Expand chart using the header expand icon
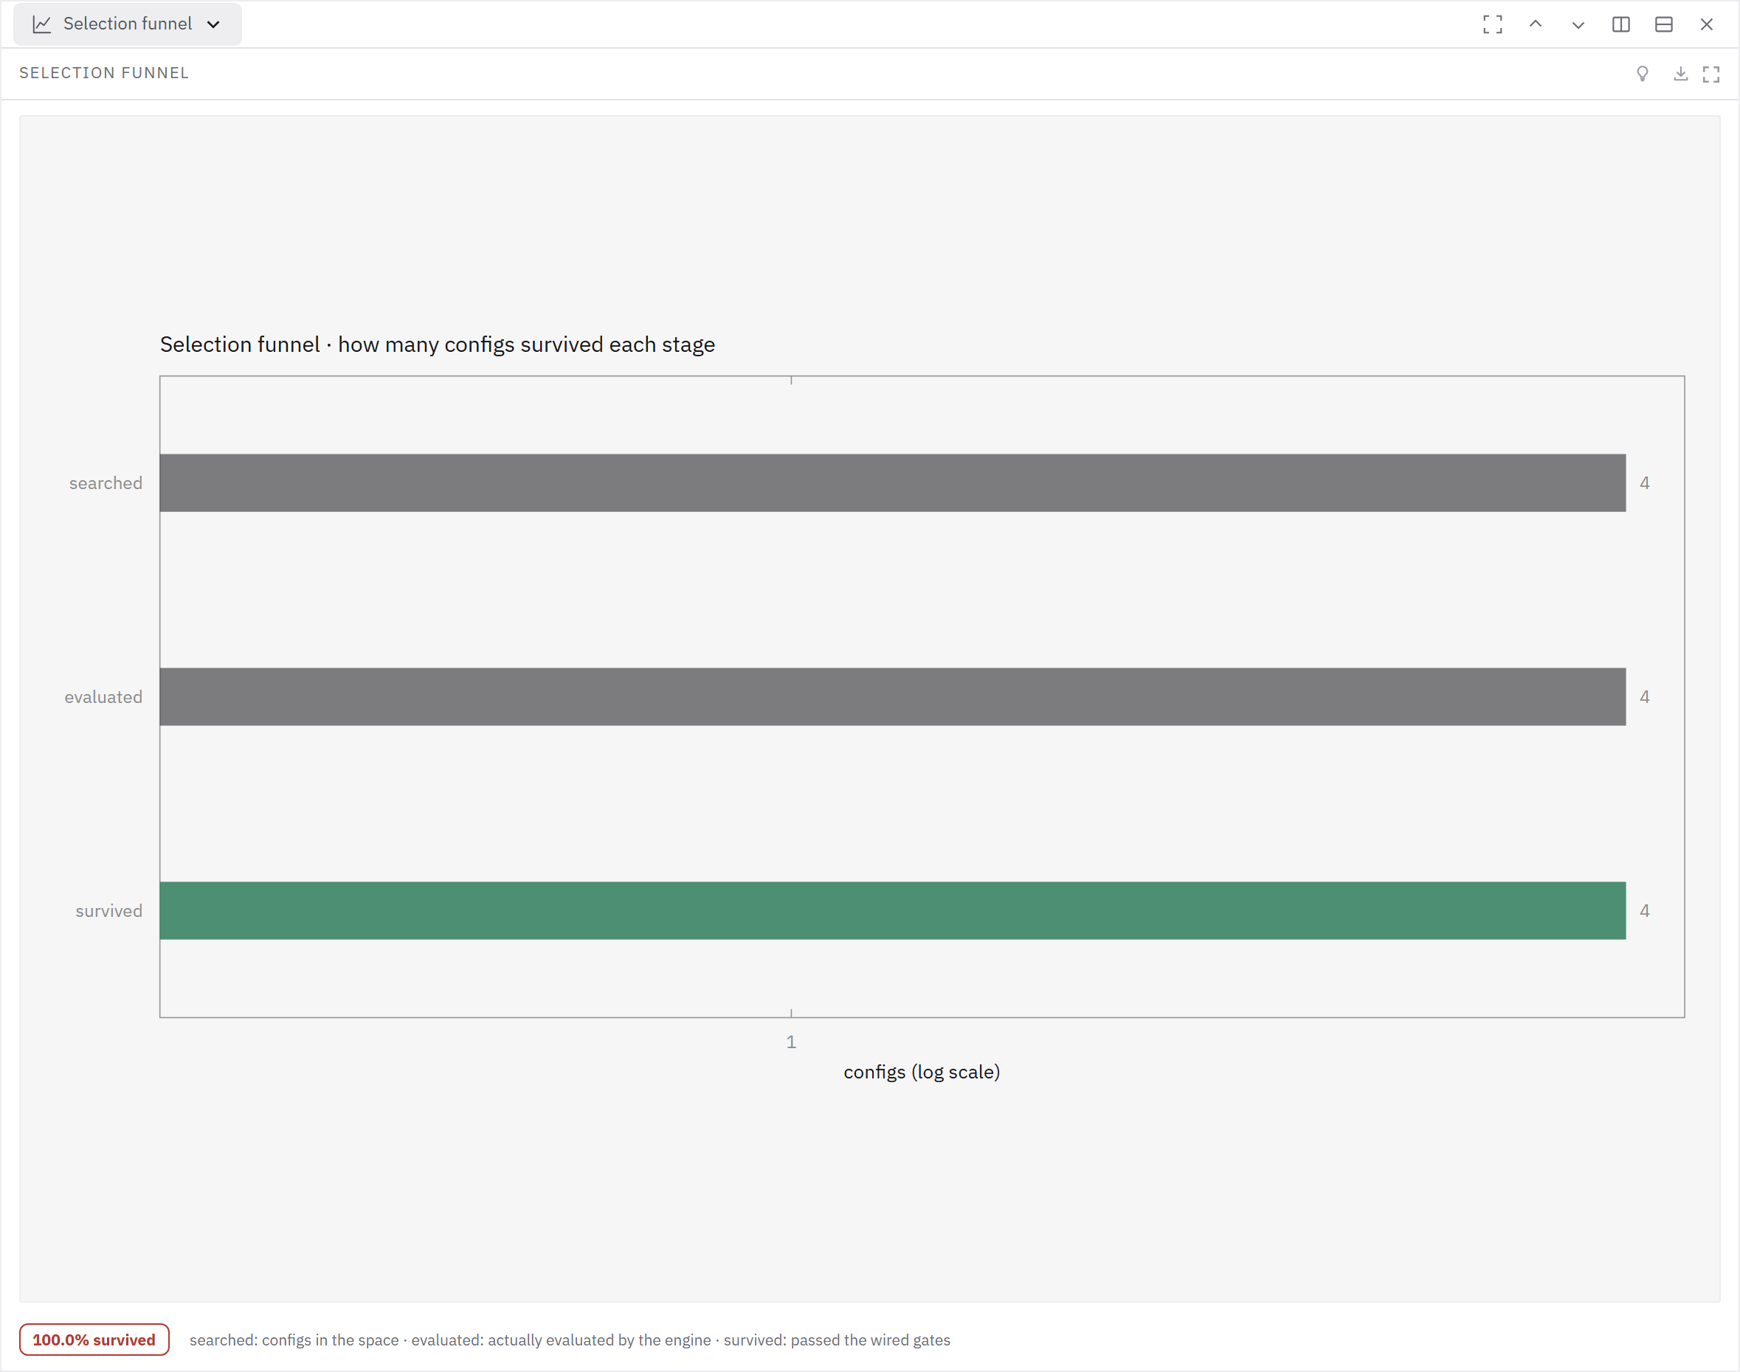The height and width of the screenshot is (1372, 1740). click(1711, 74)
